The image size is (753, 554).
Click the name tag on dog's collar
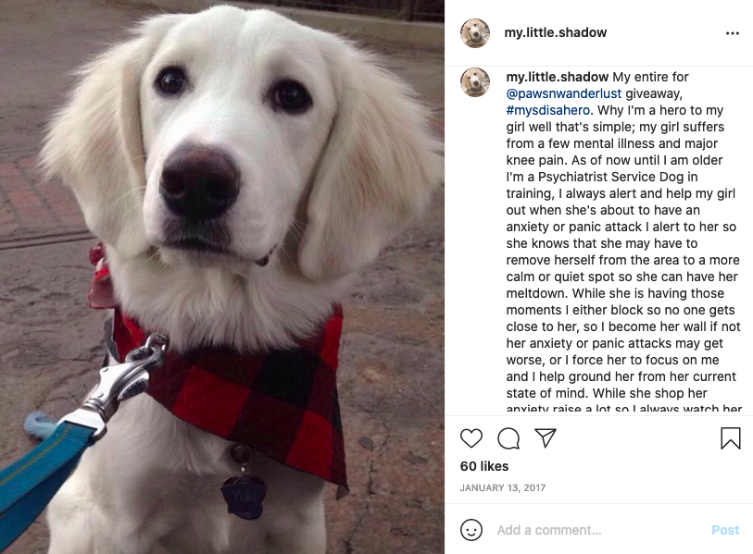(x=244, y=497)
